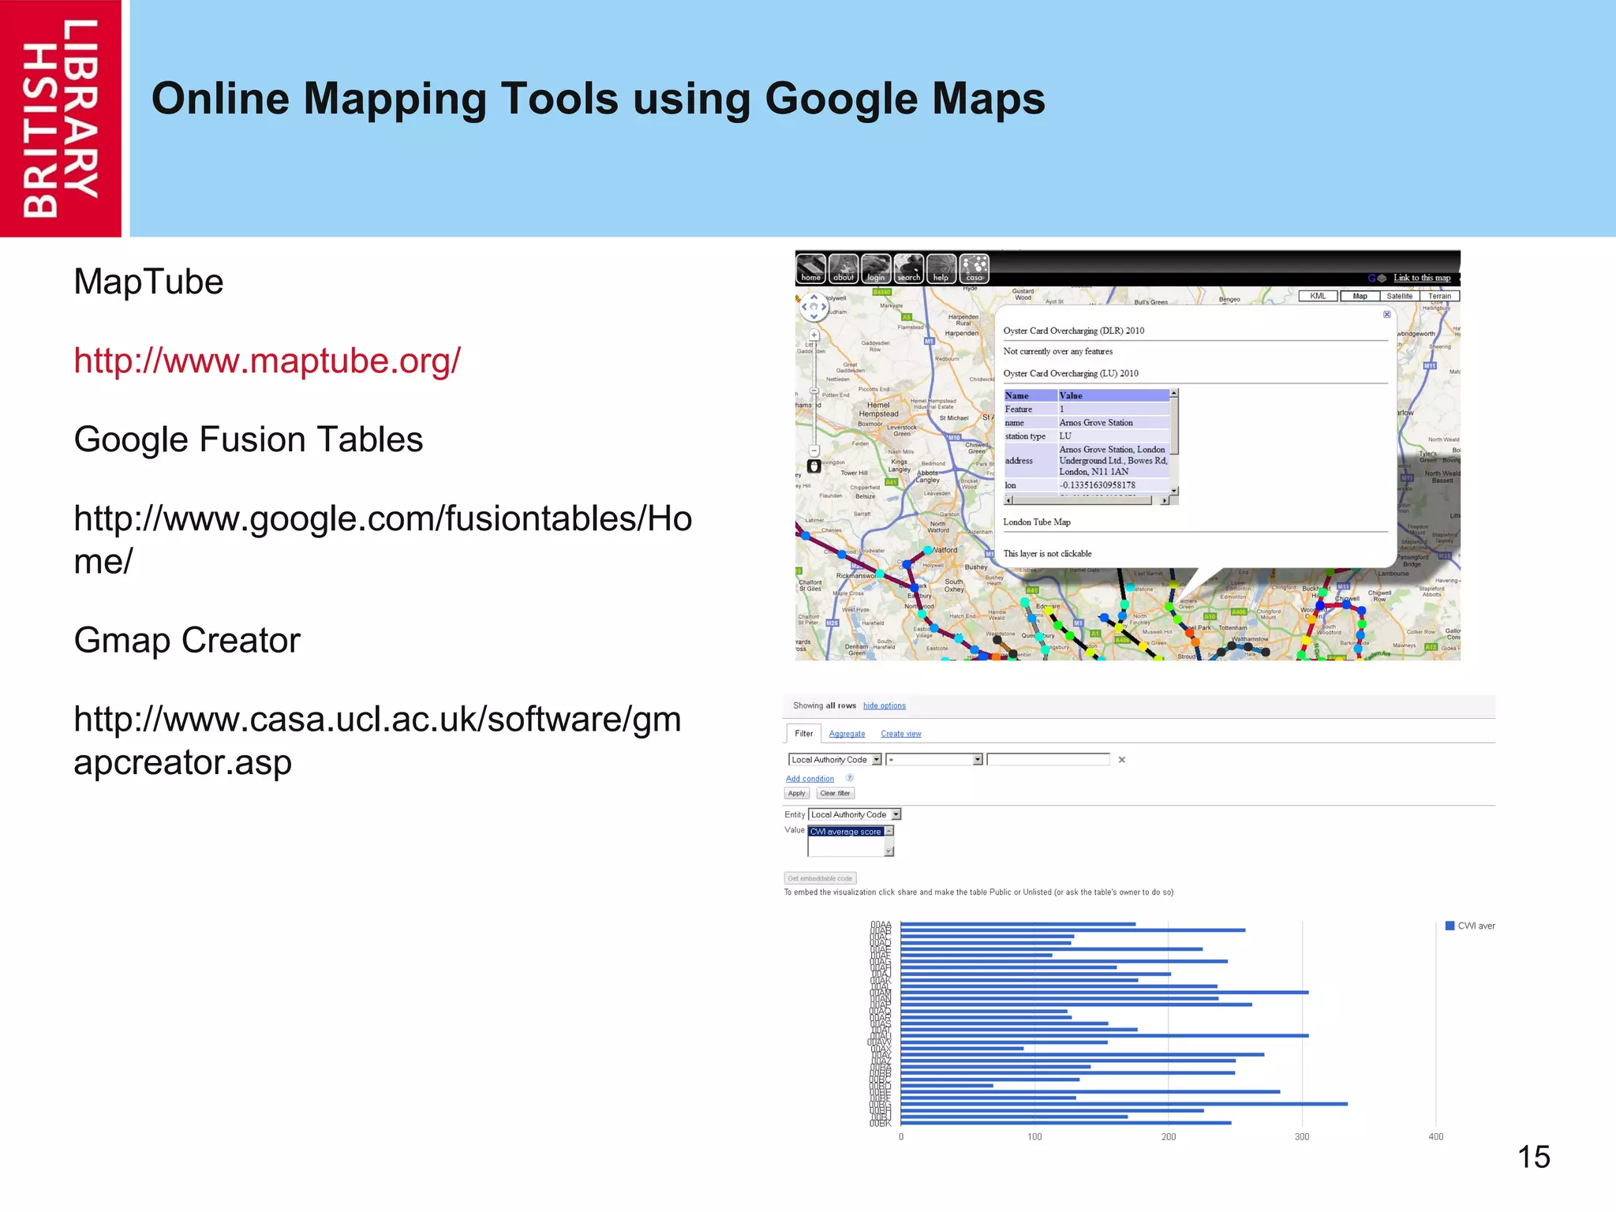This screenshot has height=1212, width=1616.
Task: Open the Aggregate tab
Action: pyautogui.click(x=847, y=734)
